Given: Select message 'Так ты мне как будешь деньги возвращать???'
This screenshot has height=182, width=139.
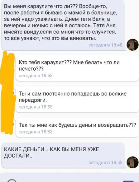Looking at the screenshot, I should pyautogui.click(x=77, y=128).
